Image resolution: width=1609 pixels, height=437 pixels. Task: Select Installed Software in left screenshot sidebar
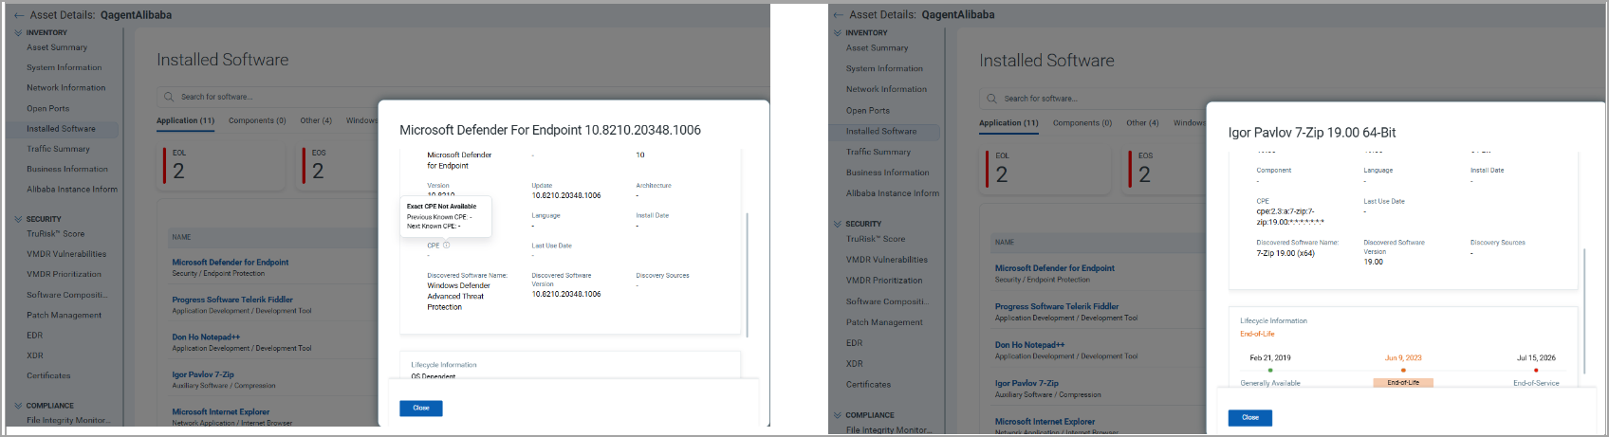(x=61, y=128)
